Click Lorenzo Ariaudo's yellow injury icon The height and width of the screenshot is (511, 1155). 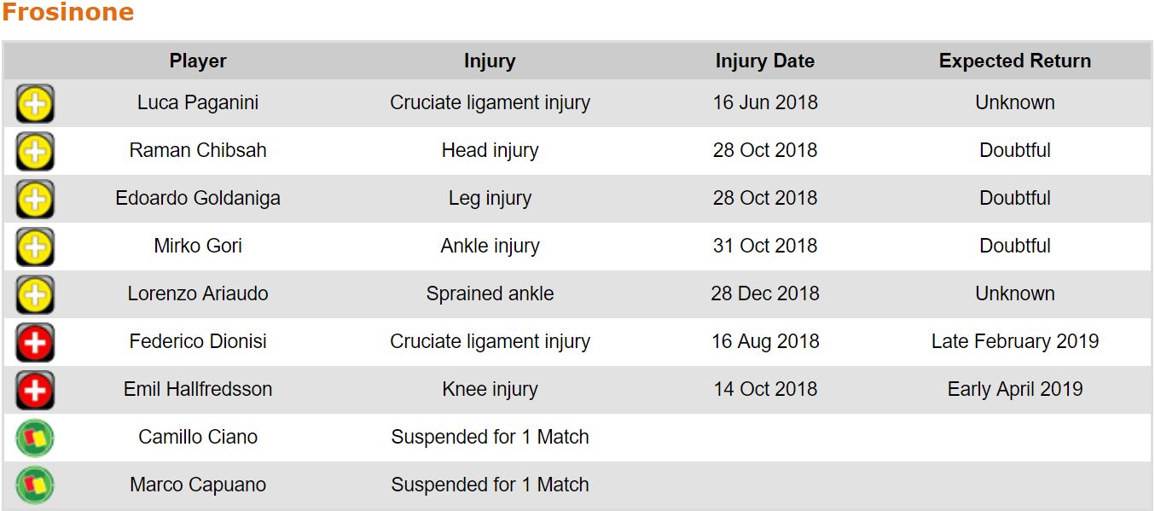point(35,295)
